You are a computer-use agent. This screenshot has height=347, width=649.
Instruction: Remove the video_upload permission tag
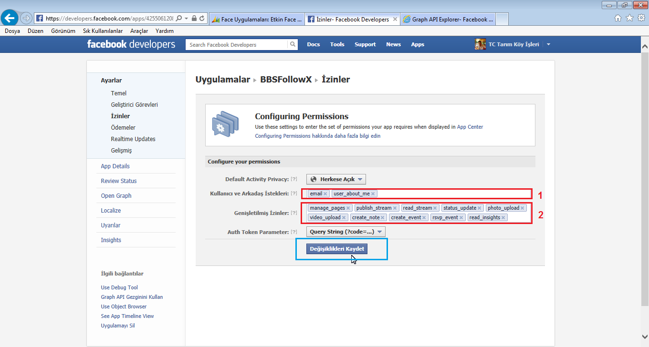click(344, 217)
